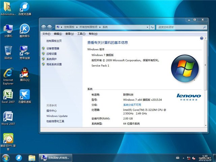Click the text 'Service Pack 1'
Viewport: 216px width, 162px height.
[x=100, y=65]
